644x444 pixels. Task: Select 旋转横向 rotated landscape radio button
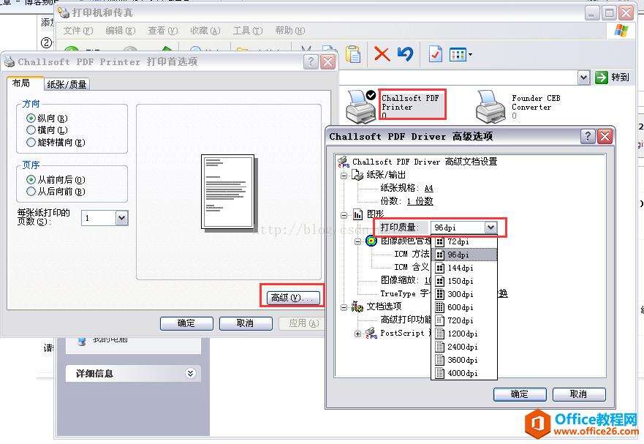click(31, 142)
